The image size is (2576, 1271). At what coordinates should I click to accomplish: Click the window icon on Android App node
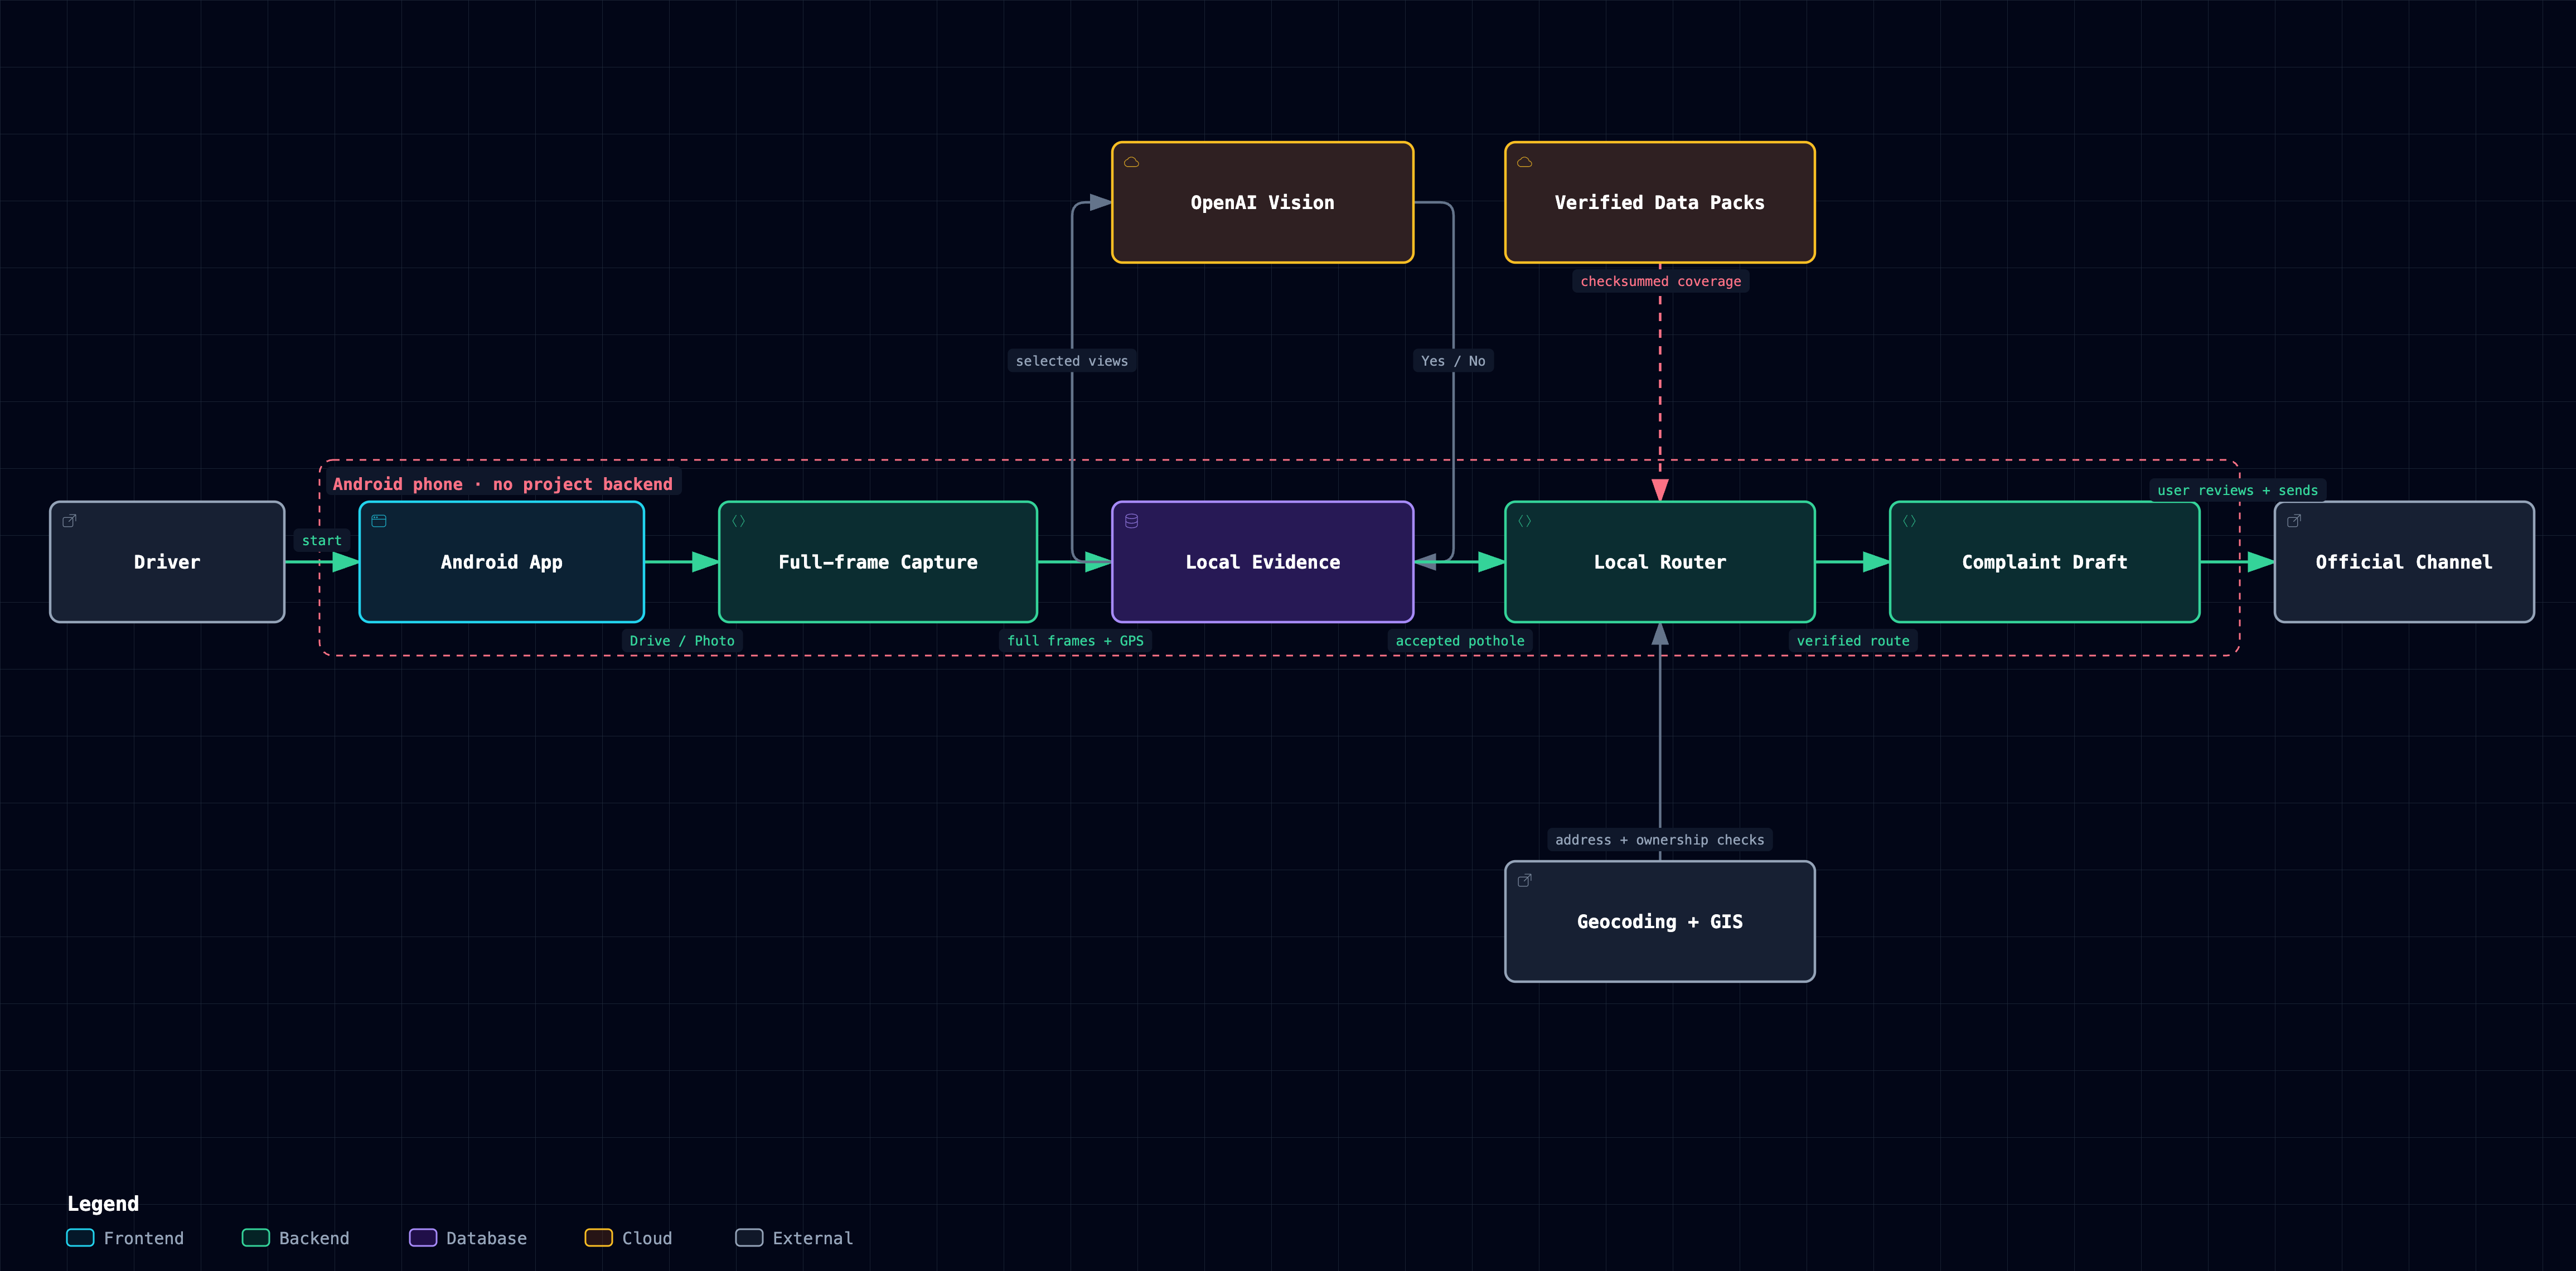(x=379, y=521)
